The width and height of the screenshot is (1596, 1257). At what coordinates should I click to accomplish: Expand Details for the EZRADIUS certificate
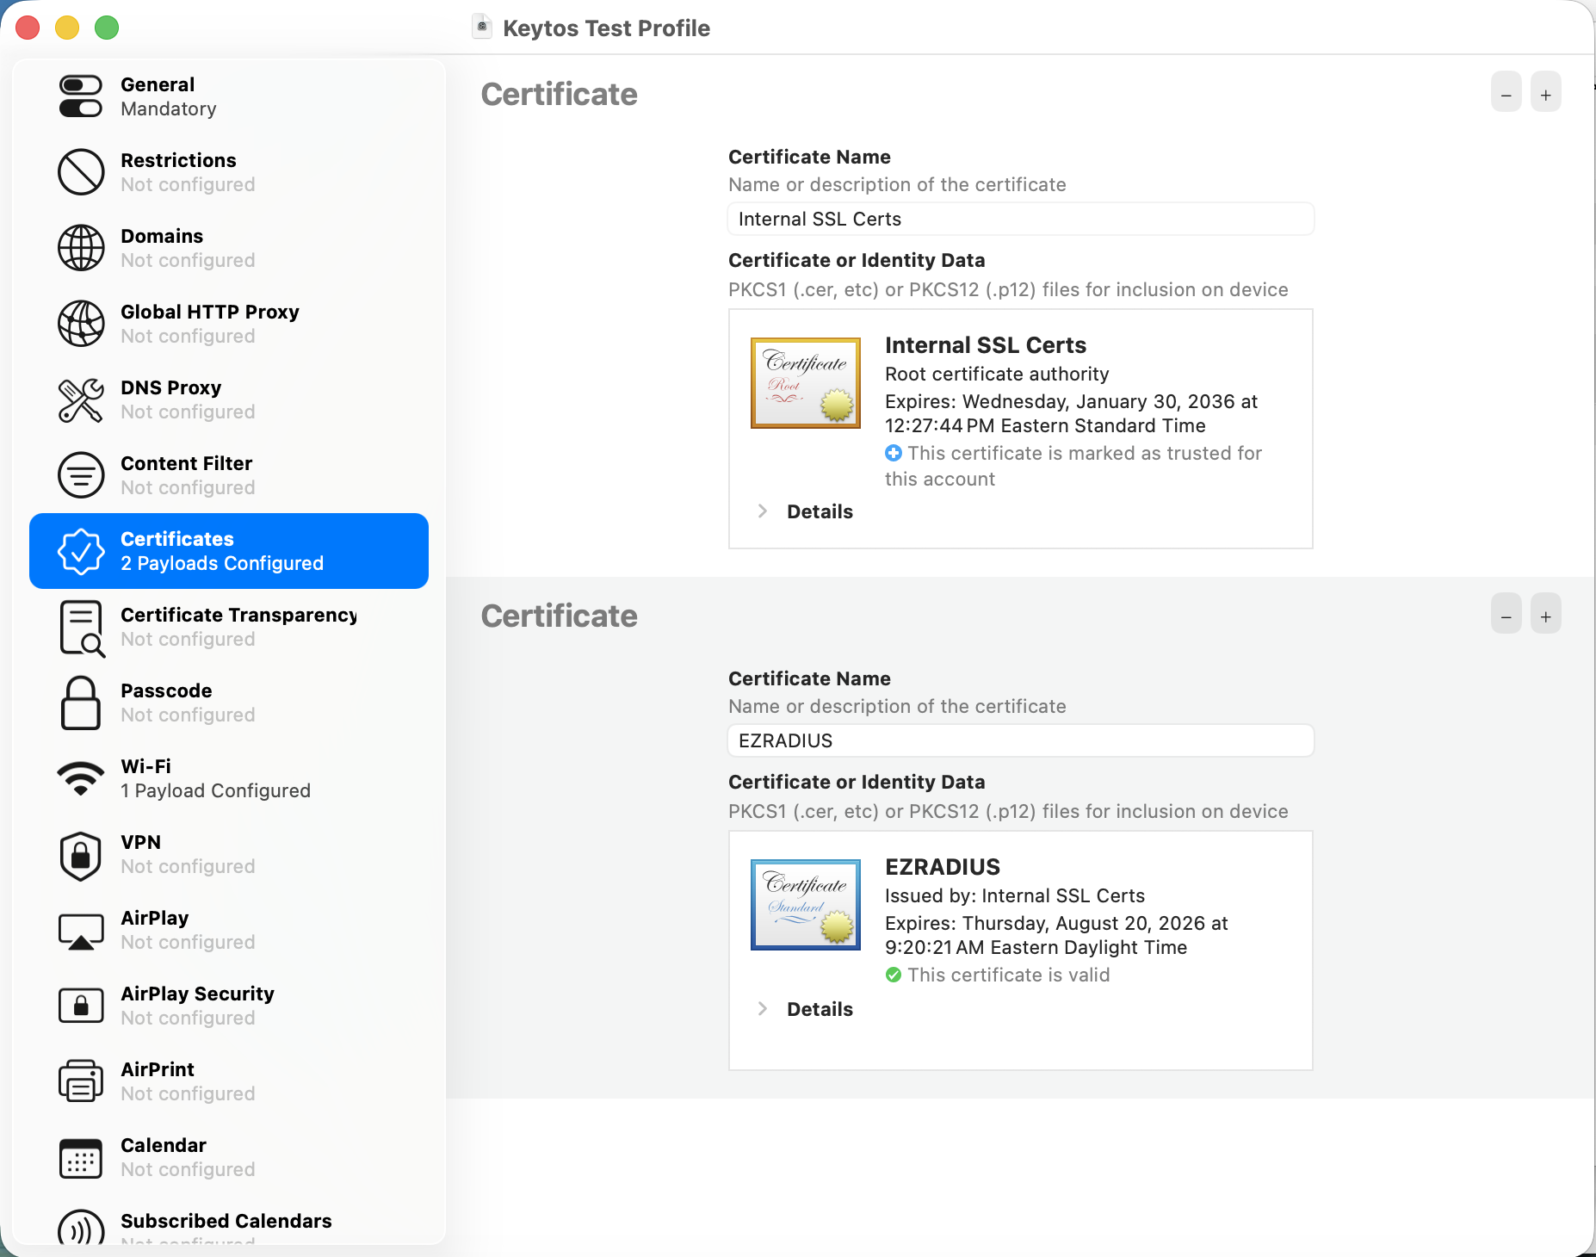763,1009
